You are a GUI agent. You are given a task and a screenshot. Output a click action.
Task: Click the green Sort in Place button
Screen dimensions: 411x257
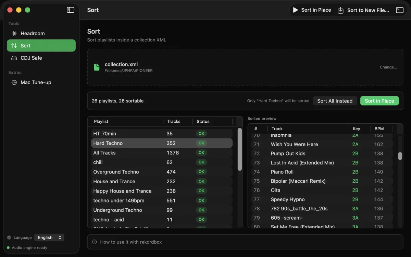[379, 101]
